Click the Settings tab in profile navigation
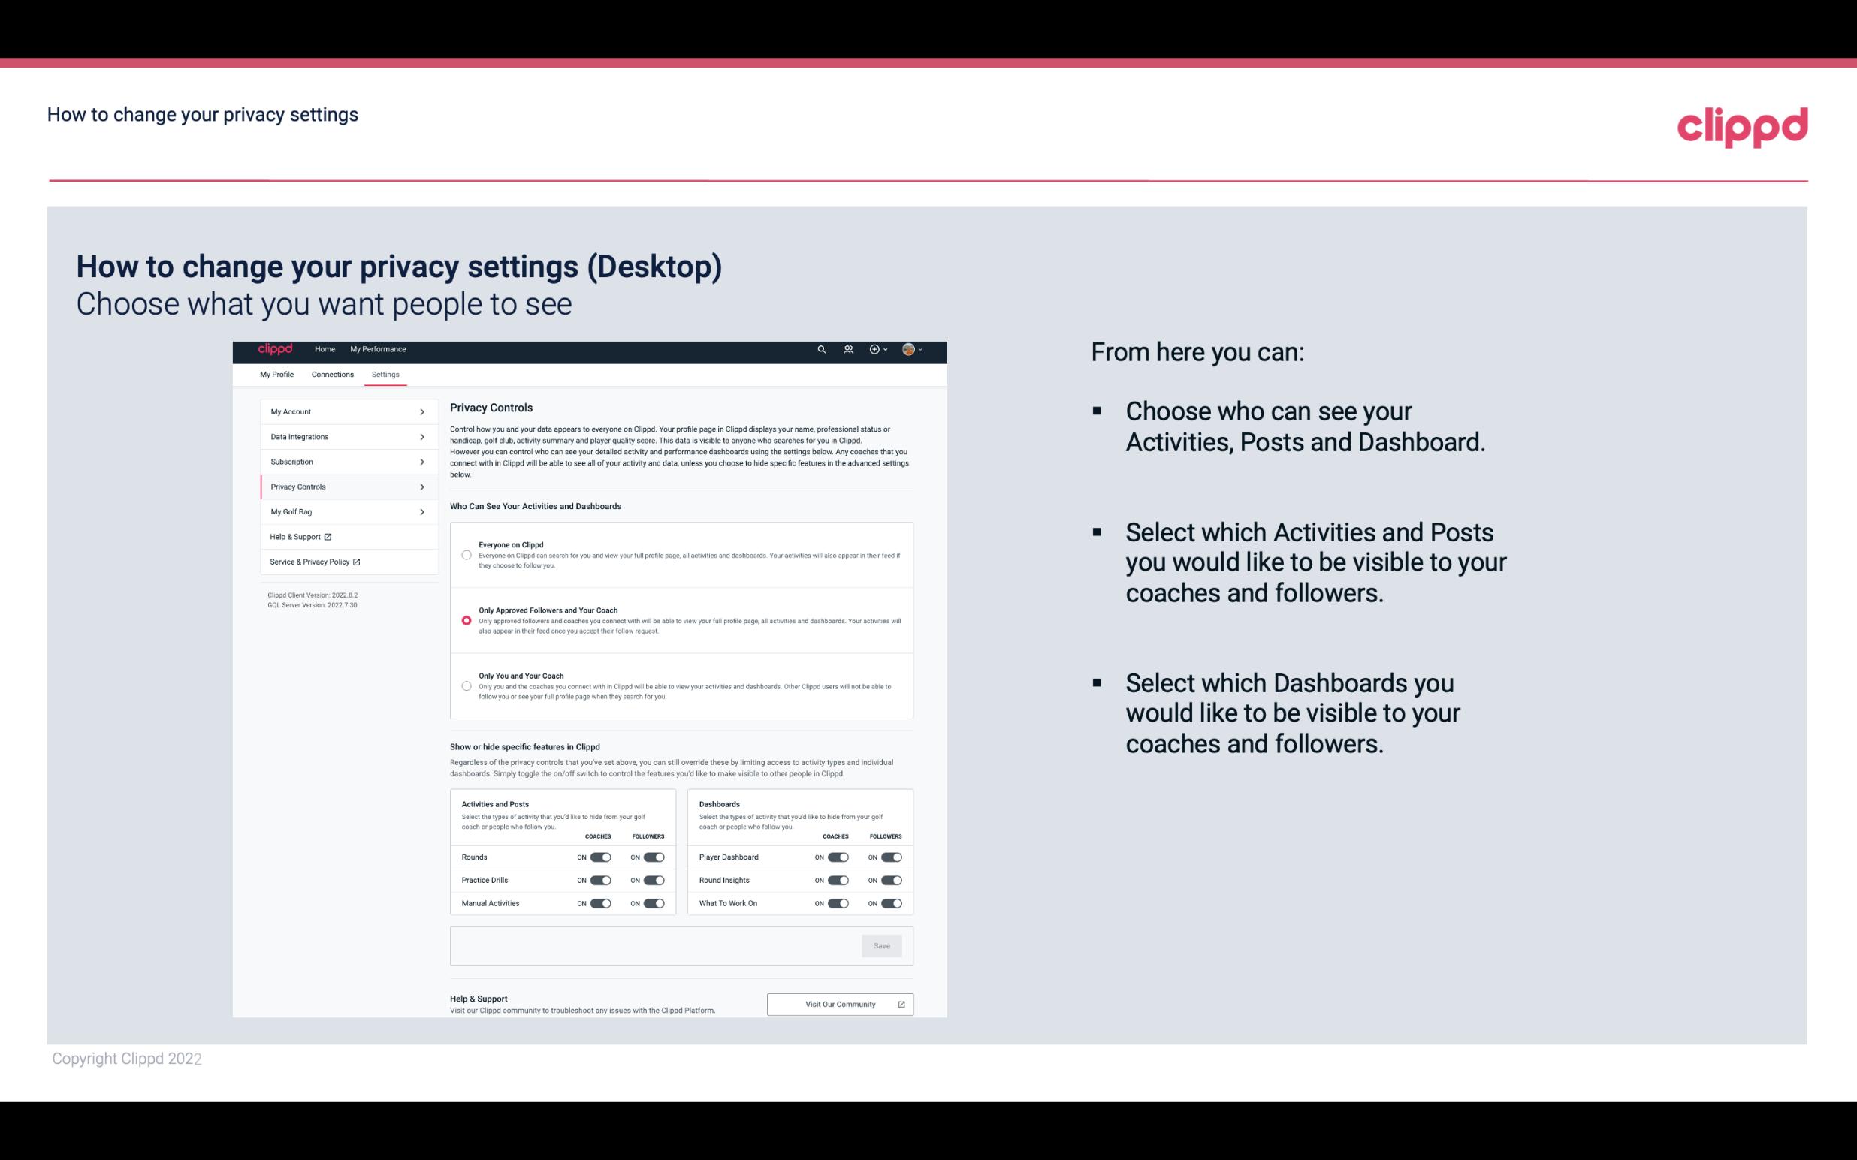 pos(386,374)
